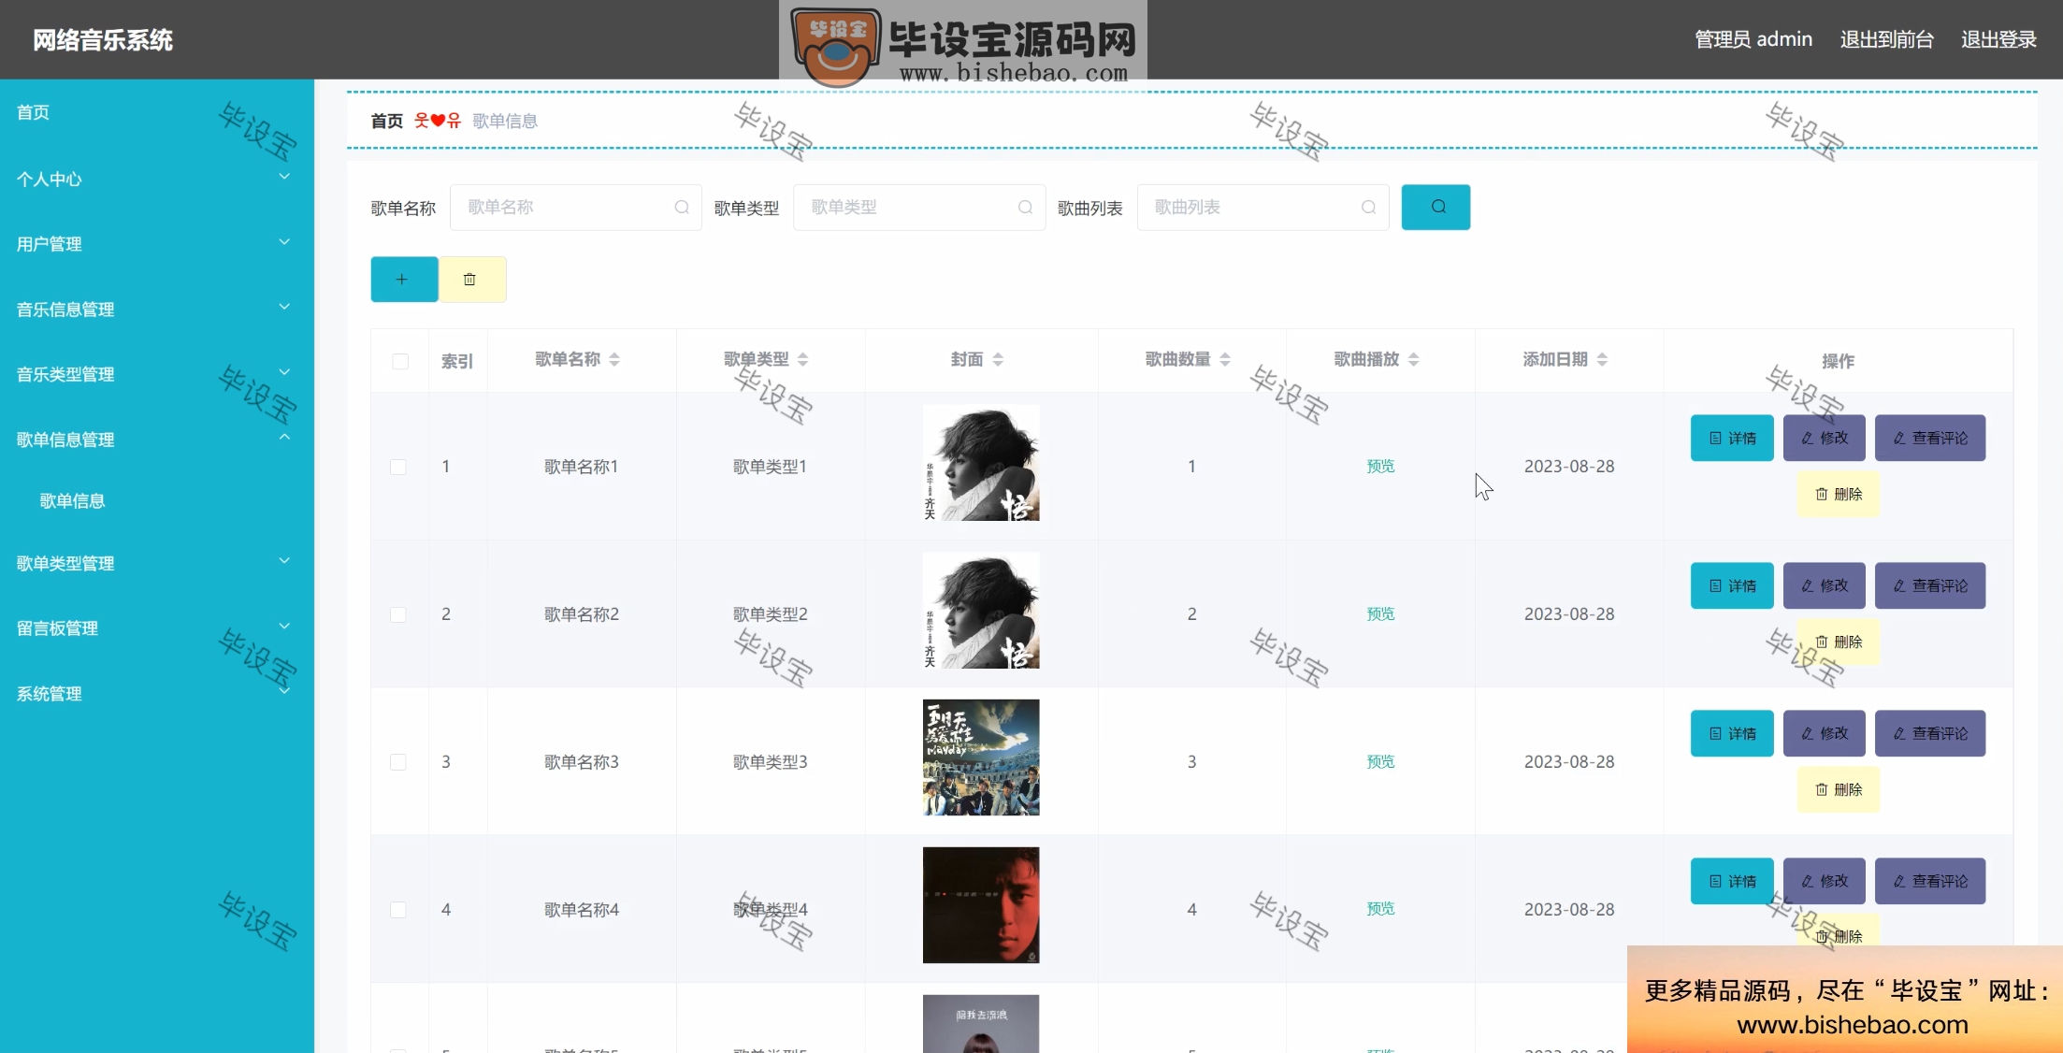Viewport: 2063px width, 1053px height.
Task: Click 退出到前台 in header
Action: 1886,39
